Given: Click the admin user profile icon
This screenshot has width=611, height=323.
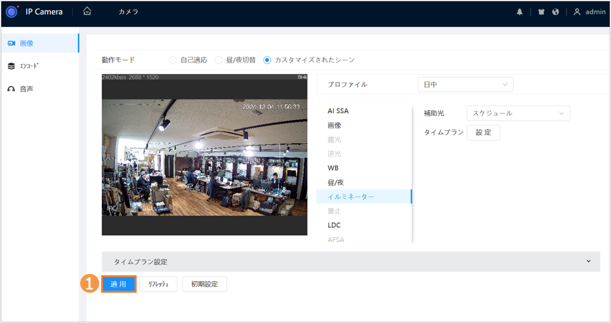Looking at the screenshot, I should (x=577, y=12).
